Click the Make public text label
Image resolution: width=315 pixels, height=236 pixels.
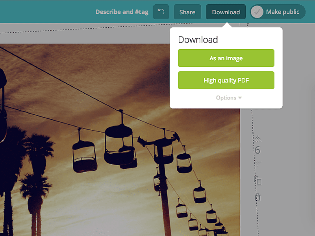point(283,12)
